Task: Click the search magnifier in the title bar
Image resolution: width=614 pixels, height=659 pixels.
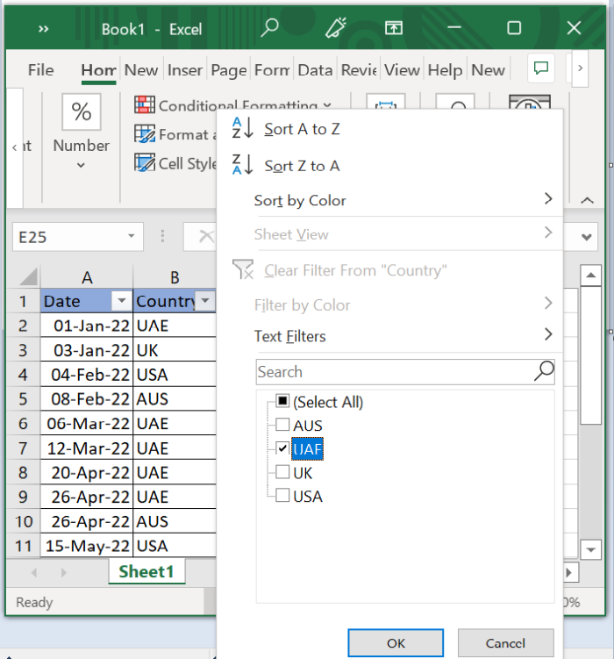Action: [269, 28]
